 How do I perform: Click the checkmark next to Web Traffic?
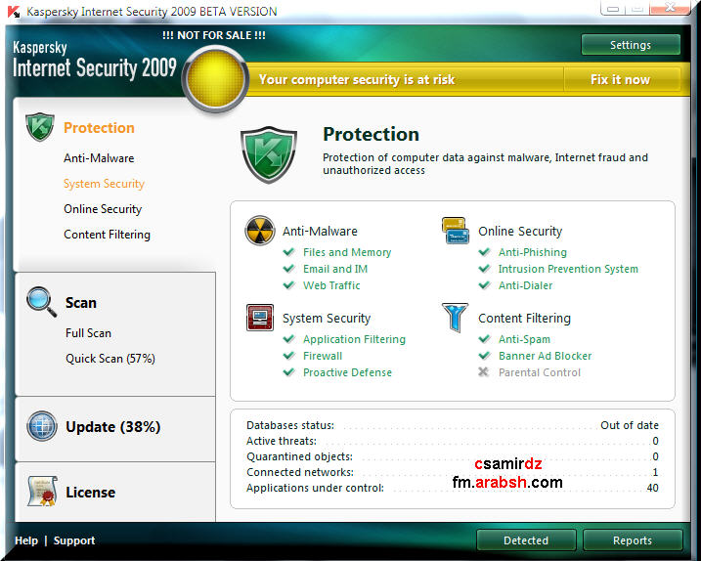tap(288, 284)
